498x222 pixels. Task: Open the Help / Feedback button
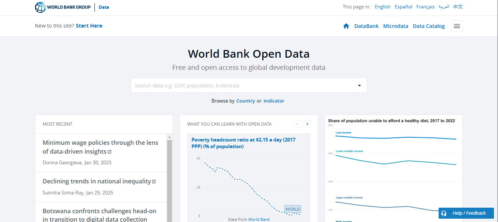click(466, 213)
